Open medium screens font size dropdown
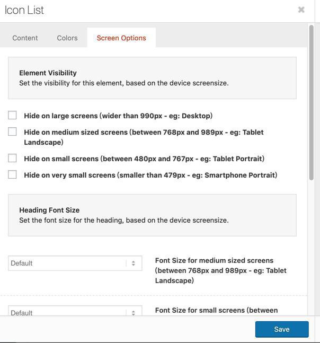The width and height of the screenshot is (320, 343). pos(69,263)
